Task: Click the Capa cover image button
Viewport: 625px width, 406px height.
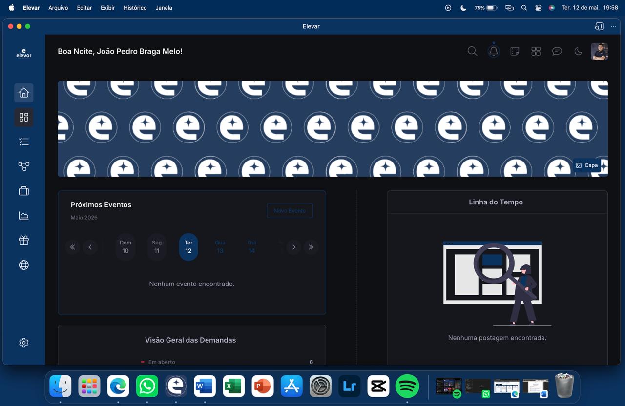Action: pos(586,165)
